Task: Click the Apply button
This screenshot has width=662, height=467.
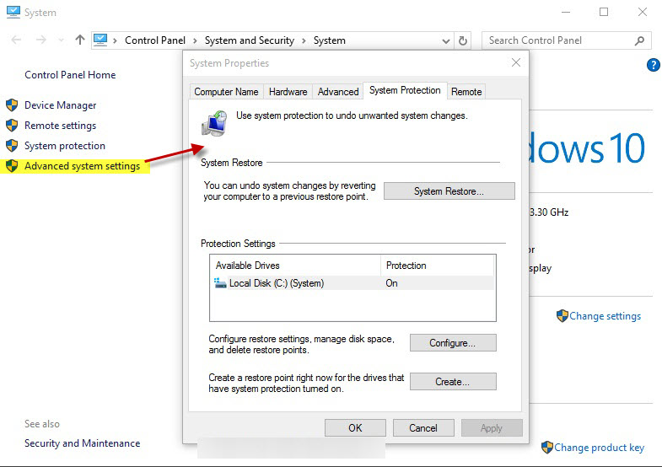Action: [x=492, y=427]
